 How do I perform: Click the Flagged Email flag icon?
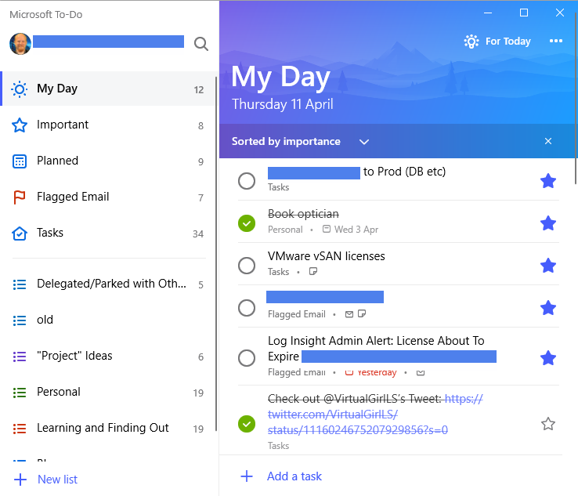(19, 197)
